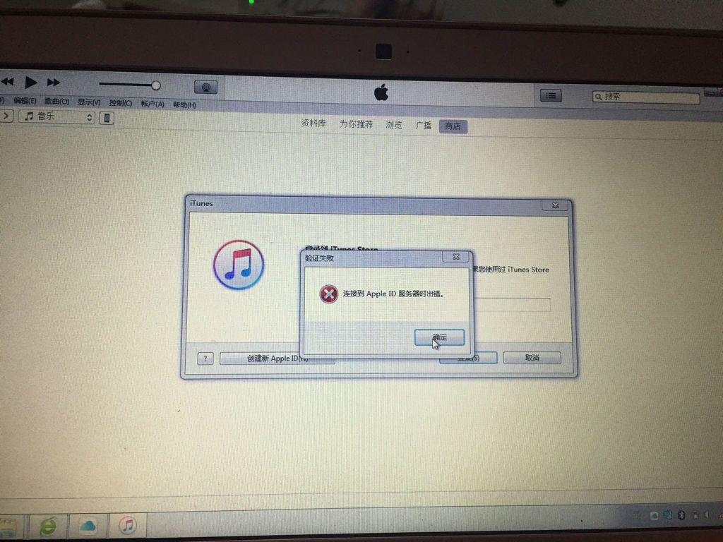Open the iCloud icon in taskbar
Viewport: 723px width, 542px height.
pyautogui.click(x=88, y=526)
